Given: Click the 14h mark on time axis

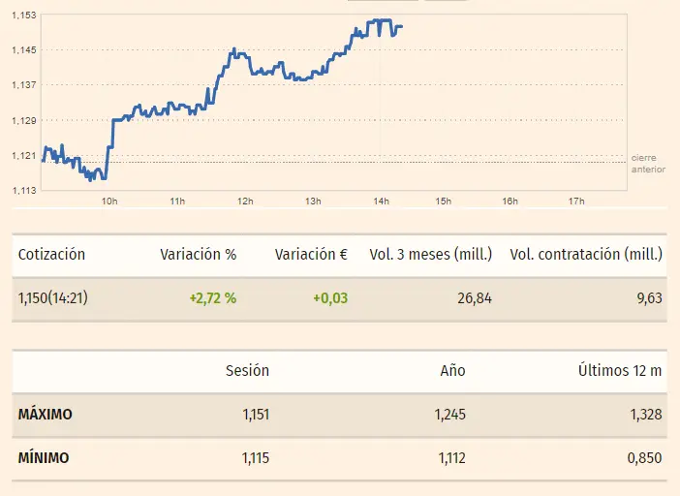Looking at the screenshot, I should [x=381, y=201].
